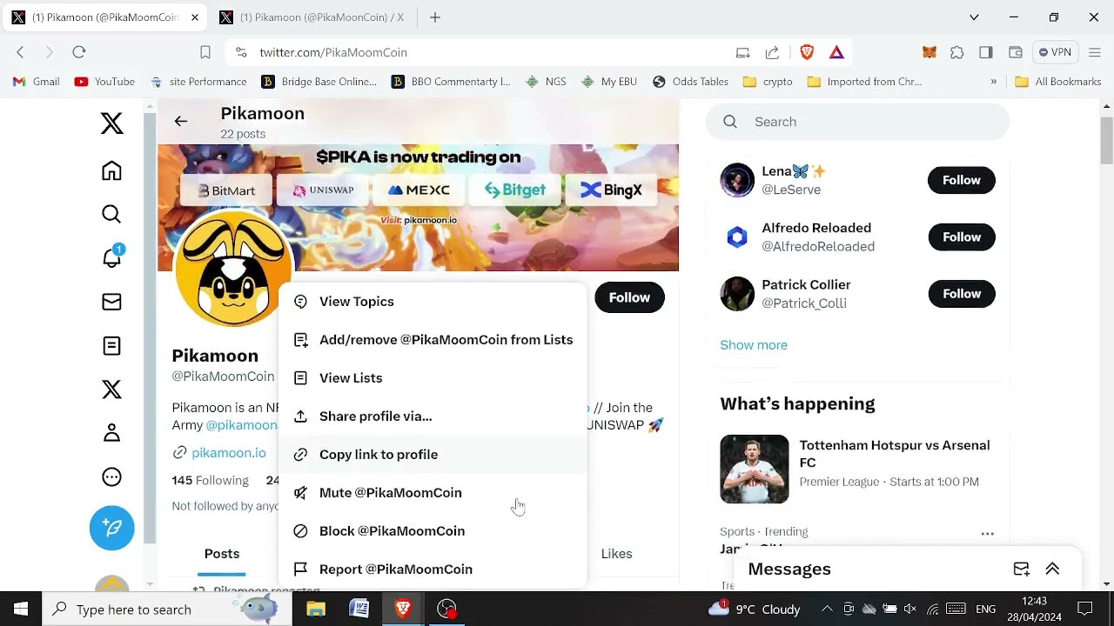1114x626 pixels.
Task: Click Brave Shields lion icon in address bar
Action: pyautogui.click(x=807, y=52)
